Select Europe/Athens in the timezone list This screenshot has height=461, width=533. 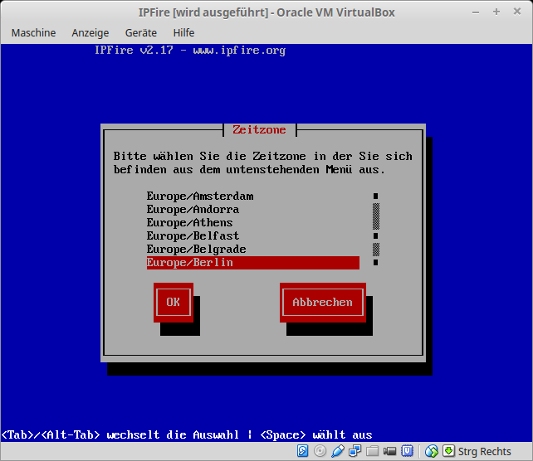(253, 223)
